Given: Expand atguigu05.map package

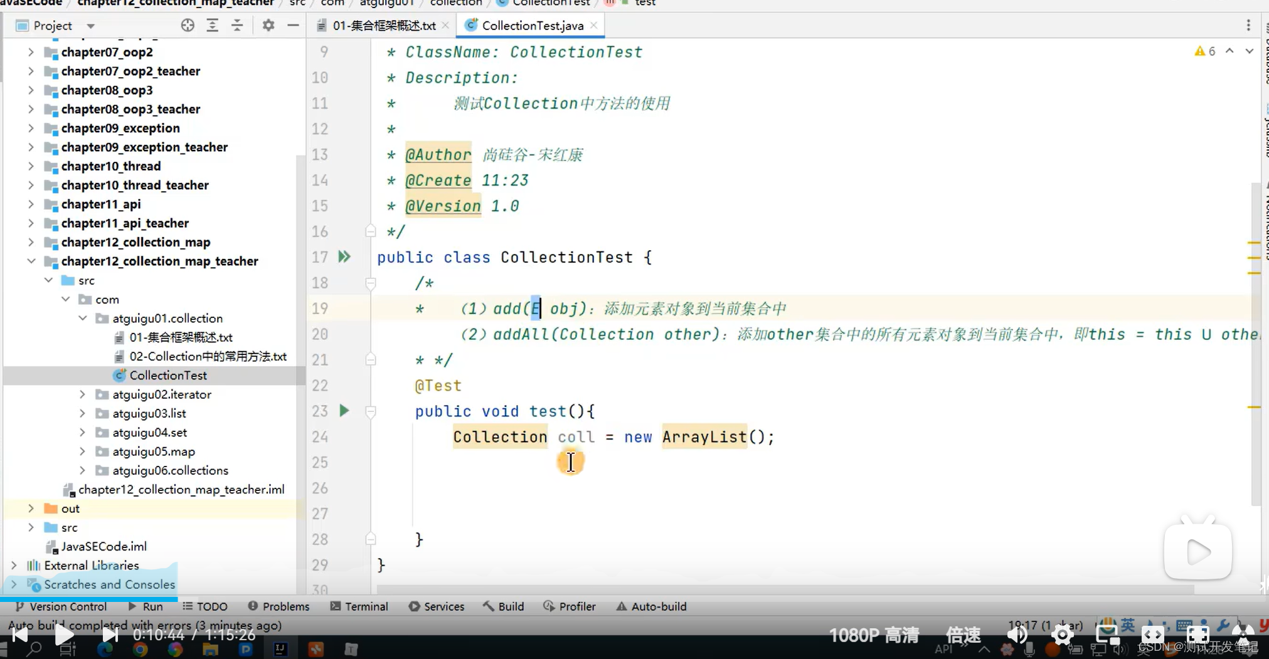Looking at the screenshot, I should pyautogui.click(x=82, y=451).
